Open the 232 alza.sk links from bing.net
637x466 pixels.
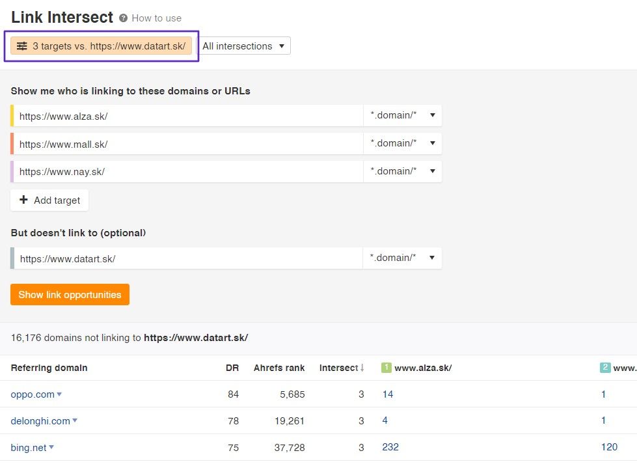390,447
